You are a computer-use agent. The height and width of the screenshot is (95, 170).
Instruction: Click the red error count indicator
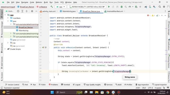pos(149,16)
